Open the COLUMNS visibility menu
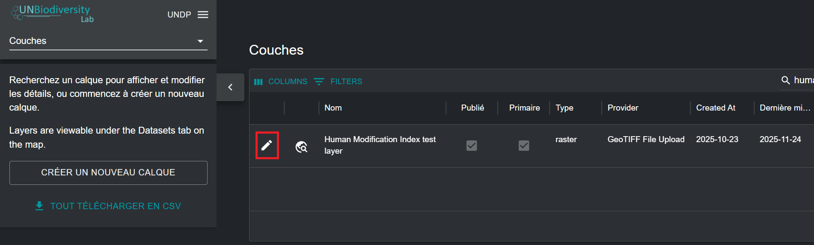Image resolution: width=814 pixels, height=245 pixels. click(287, 82)
